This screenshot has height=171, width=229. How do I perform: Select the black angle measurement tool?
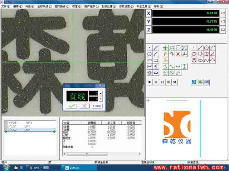click(x=156, y=67)
